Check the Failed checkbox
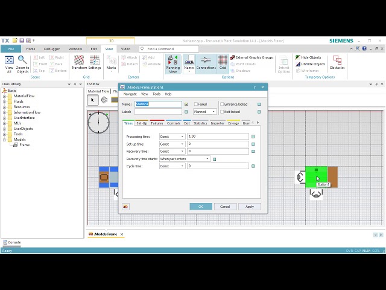The height and width of the screenshot is (290, 386). point(196,104)
